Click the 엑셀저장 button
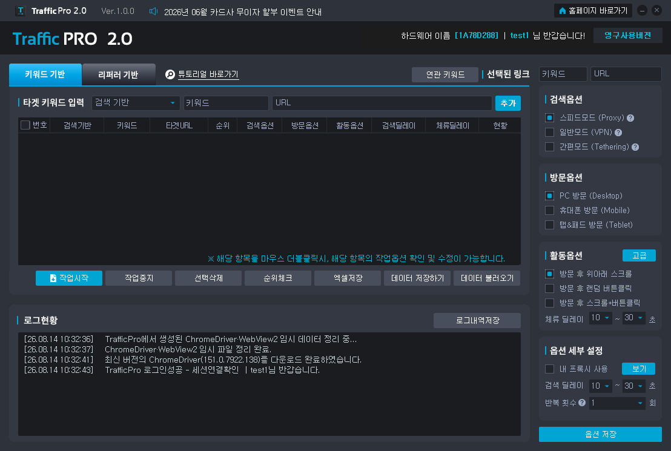 pyautogui.click(x=348, y=278)
